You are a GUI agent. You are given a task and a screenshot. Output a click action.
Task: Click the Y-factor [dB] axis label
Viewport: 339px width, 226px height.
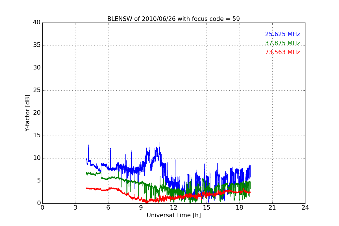point(27,113)
